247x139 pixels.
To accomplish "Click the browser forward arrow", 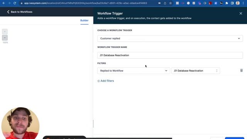I will [x=9, y=3].
